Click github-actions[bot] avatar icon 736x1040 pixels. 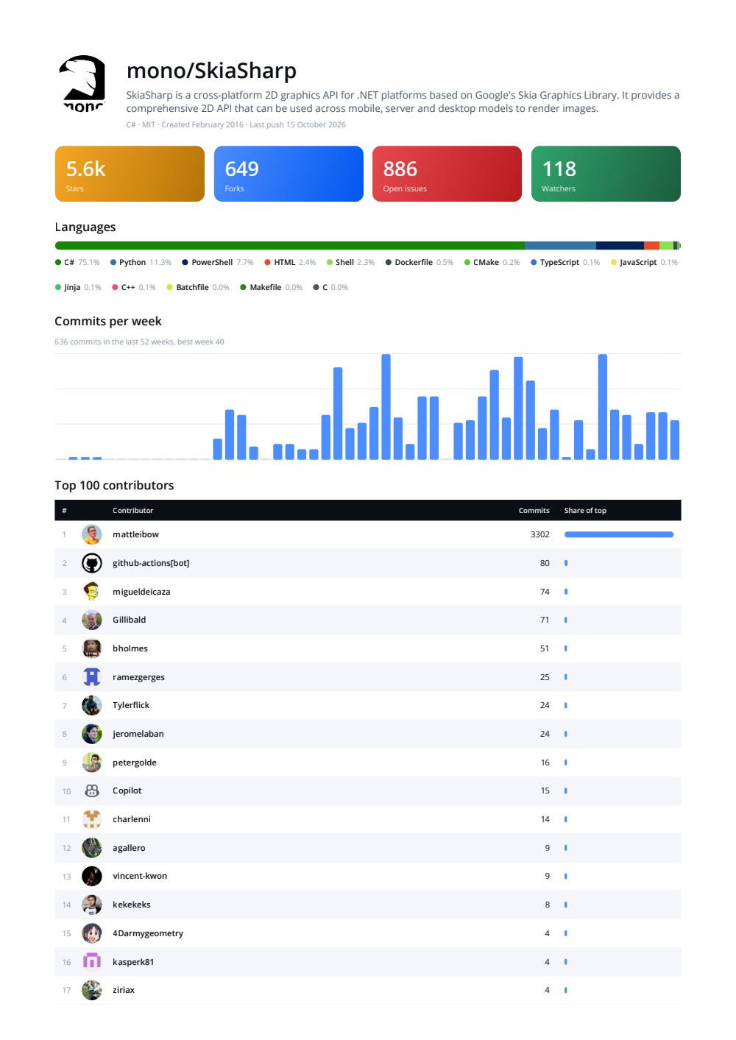click(x=92, y=563)
